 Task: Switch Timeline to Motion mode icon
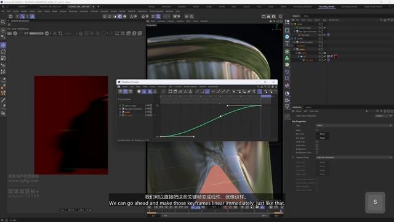(x=131, y=91)
